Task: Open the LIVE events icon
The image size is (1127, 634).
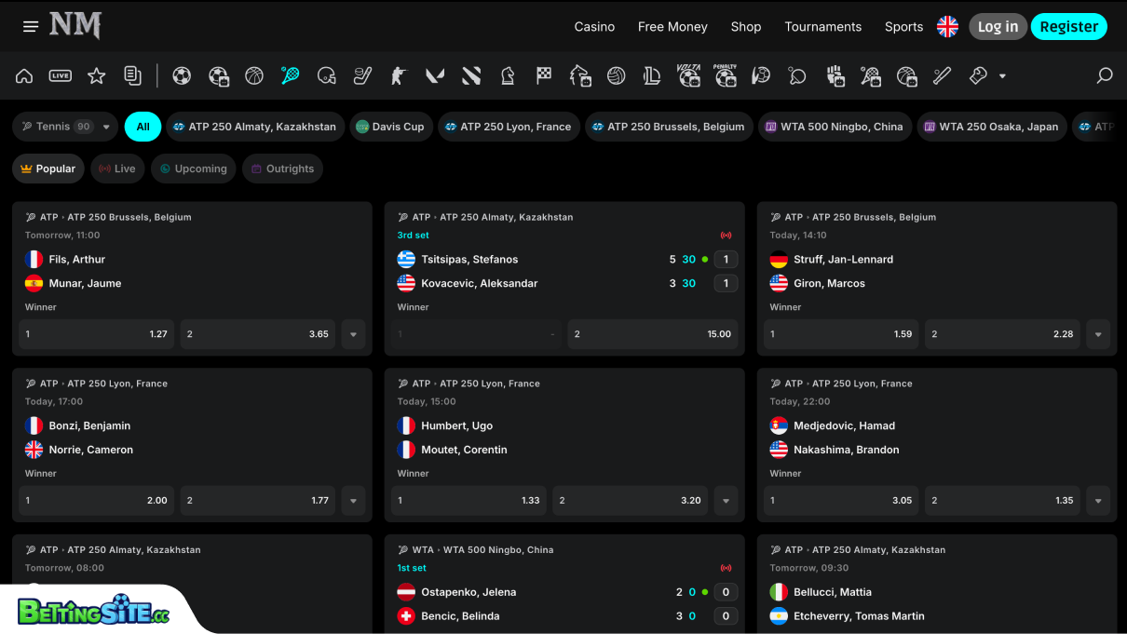Action: (61, 76)
